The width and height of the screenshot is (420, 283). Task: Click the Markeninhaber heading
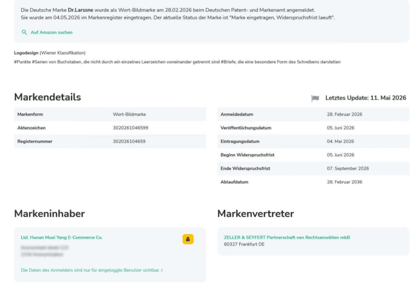(x=50, y=214)
